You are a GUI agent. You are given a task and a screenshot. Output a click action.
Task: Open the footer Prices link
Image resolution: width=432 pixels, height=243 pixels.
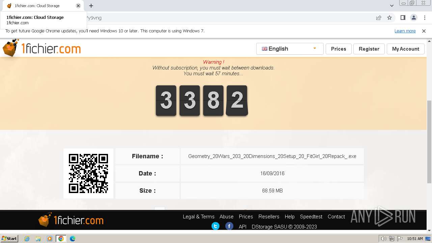click(x=246, y=217)
